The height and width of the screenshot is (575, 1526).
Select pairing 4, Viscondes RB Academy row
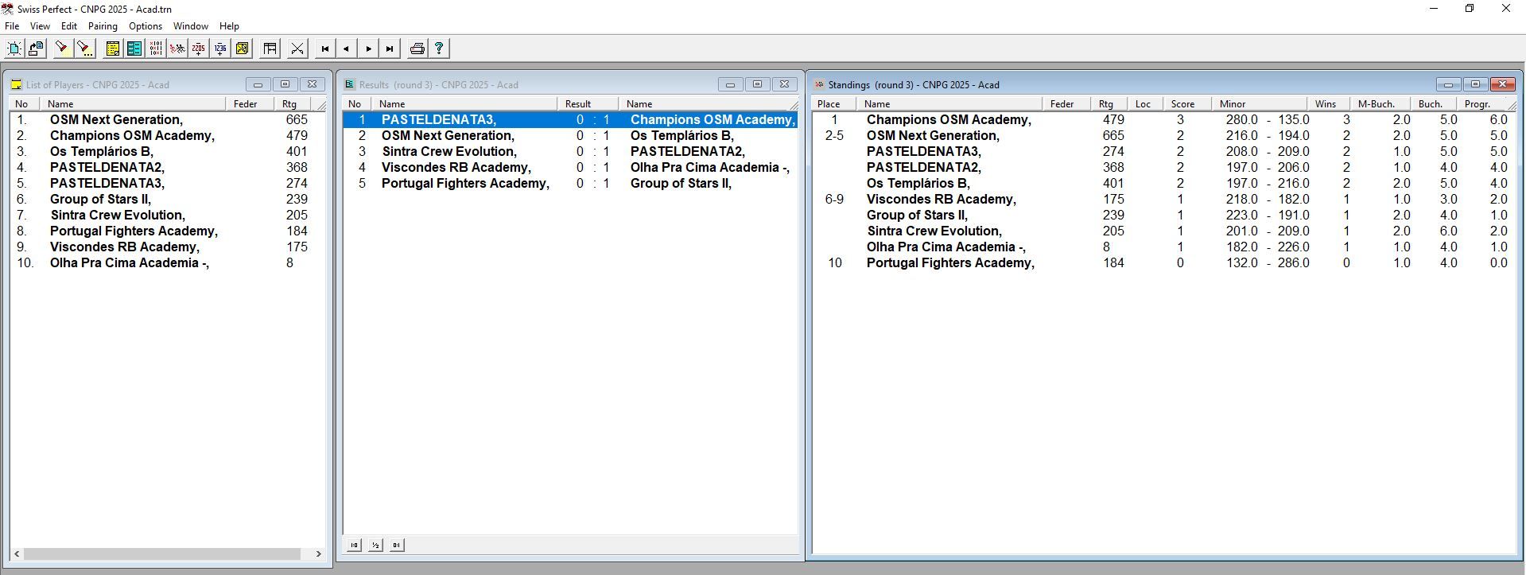570,167
